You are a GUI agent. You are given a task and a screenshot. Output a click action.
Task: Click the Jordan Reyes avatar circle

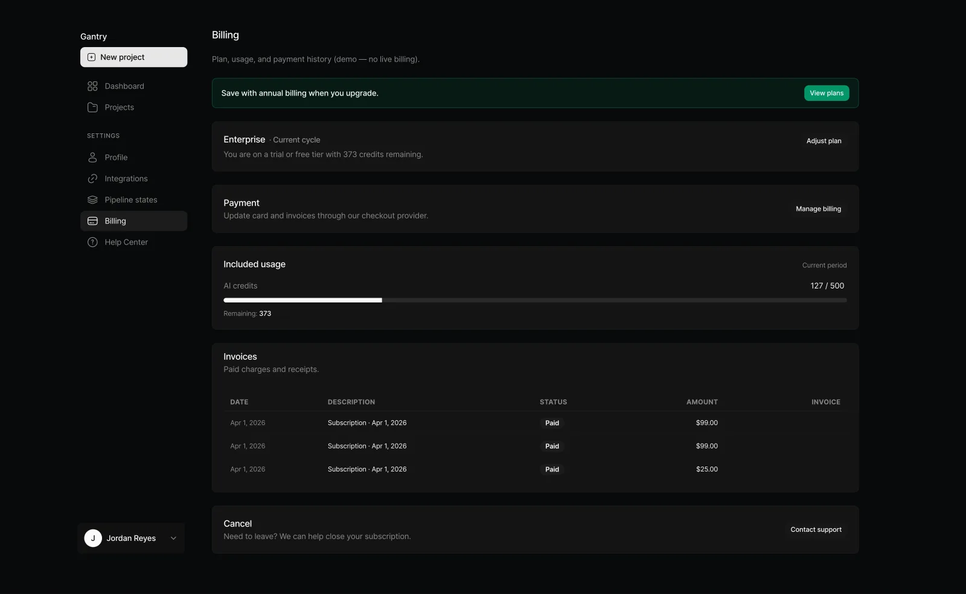click(x=93, y=538)
